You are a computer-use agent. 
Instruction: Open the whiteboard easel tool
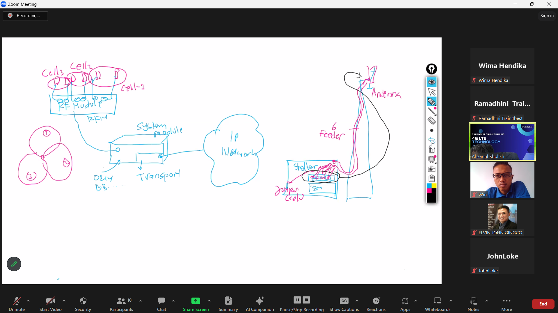tap(432, 159)
